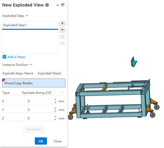Decrease the Y value with the down spinner
This screenshot has width=164, height=148.
(x=55, y=111)
